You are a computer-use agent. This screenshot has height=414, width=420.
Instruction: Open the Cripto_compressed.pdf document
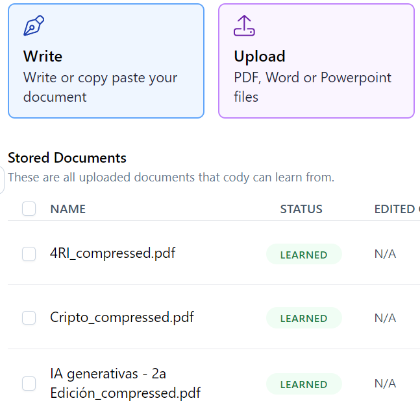122,317
